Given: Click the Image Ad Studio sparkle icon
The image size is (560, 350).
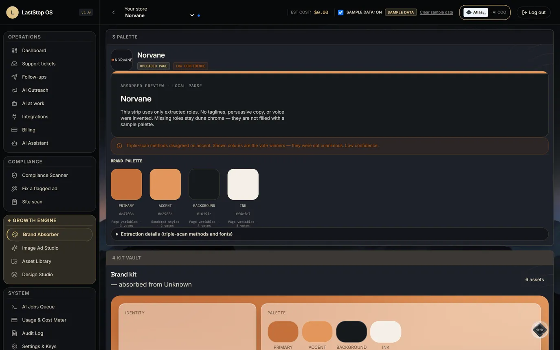Looking at the screenshot, I should [14, 248].
